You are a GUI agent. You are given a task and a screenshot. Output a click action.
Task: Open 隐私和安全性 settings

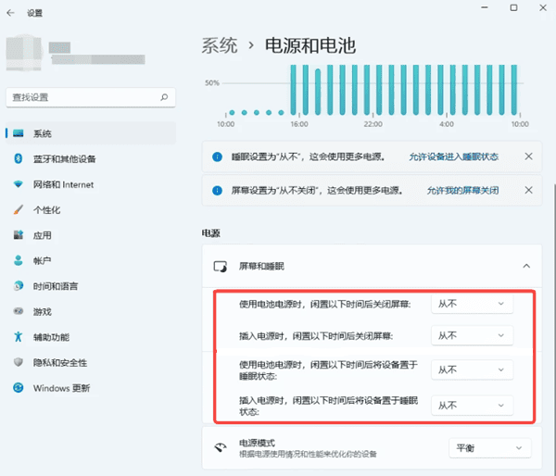pyautogui.click(x=91, y=362)
